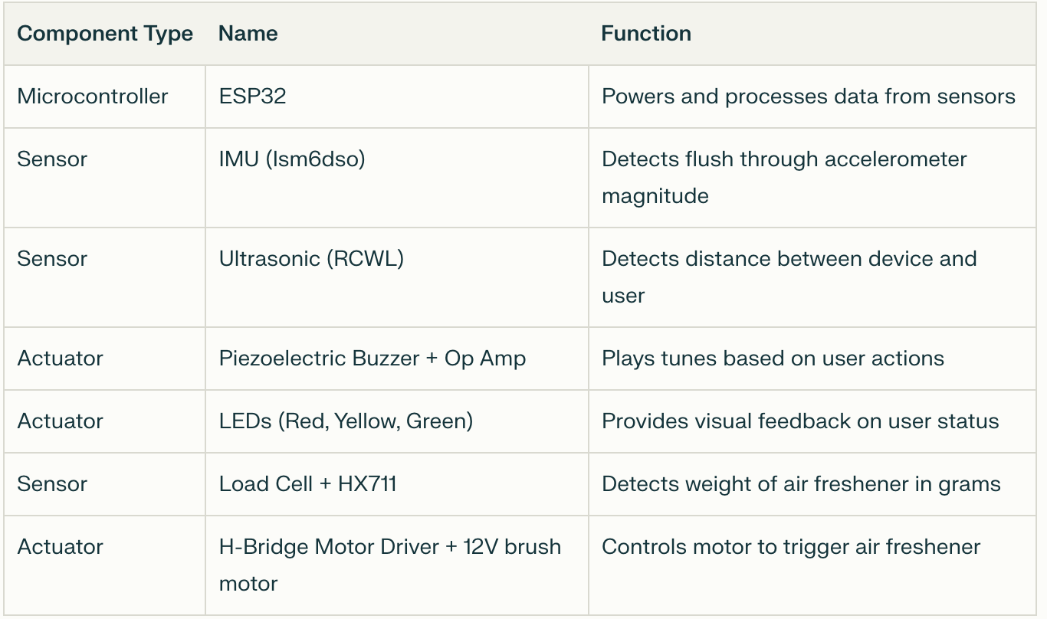Click LEDs (Red, Yellow, Green) cell

346,421
